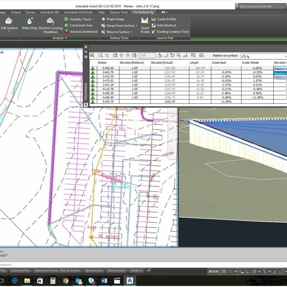The image size is (287, 287).
Task: Click the Zoom To magnifier icon in Panorama
Action: [100, 55]
